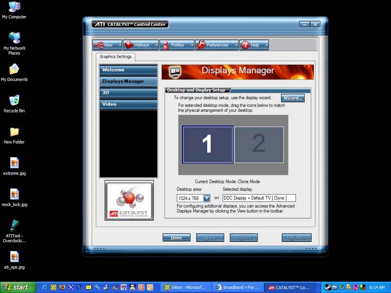This screenshot has height=293, width=391.
Task: Select the mock_lock.jpg file icon
Action: click(x=14, y=198)
